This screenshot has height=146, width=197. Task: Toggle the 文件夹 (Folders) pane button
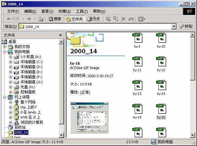[74, 19]
